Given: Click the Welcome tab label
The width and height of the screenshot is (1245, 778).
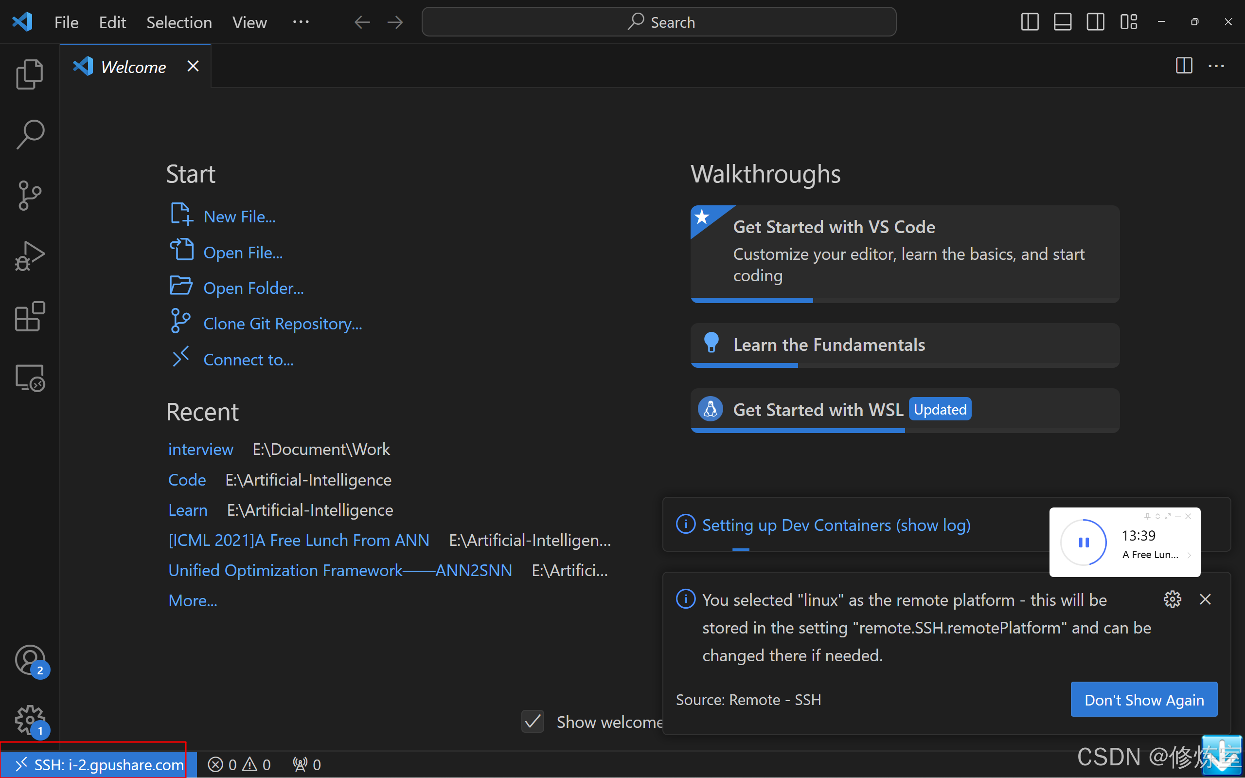Looking at the screenshot, I should pyautogui.click(x=133, y=66).
